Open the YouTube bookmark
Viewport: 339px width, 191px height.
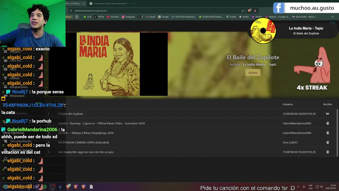coord(113,17)
